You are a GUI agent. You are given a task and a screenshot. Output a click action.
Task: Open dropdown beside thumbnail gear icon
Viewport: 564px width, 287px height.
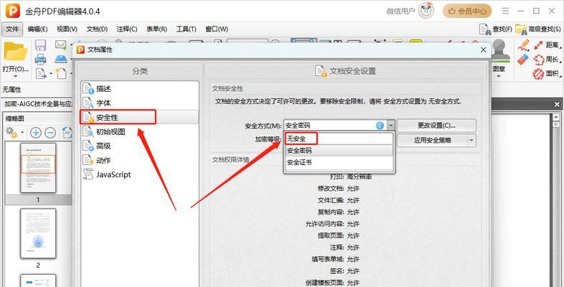(22, 133)
